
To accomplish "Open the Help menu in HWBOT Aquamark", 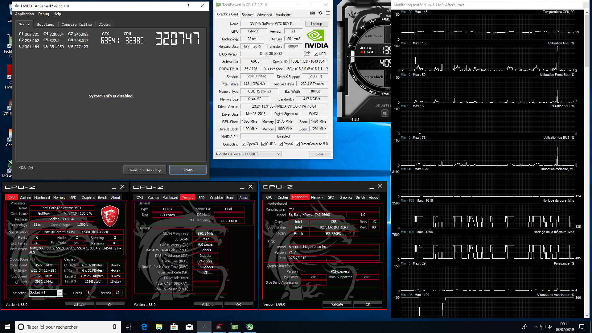I will [57, 14].
